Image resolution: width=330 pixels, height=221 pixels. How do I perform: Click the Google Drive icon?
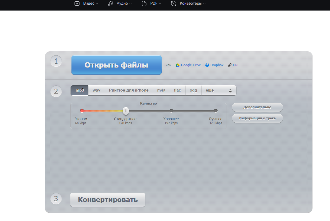(178, 65)
